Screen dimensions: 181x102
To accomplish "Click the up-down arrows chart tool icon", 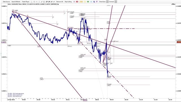I will tap(47, 2).
